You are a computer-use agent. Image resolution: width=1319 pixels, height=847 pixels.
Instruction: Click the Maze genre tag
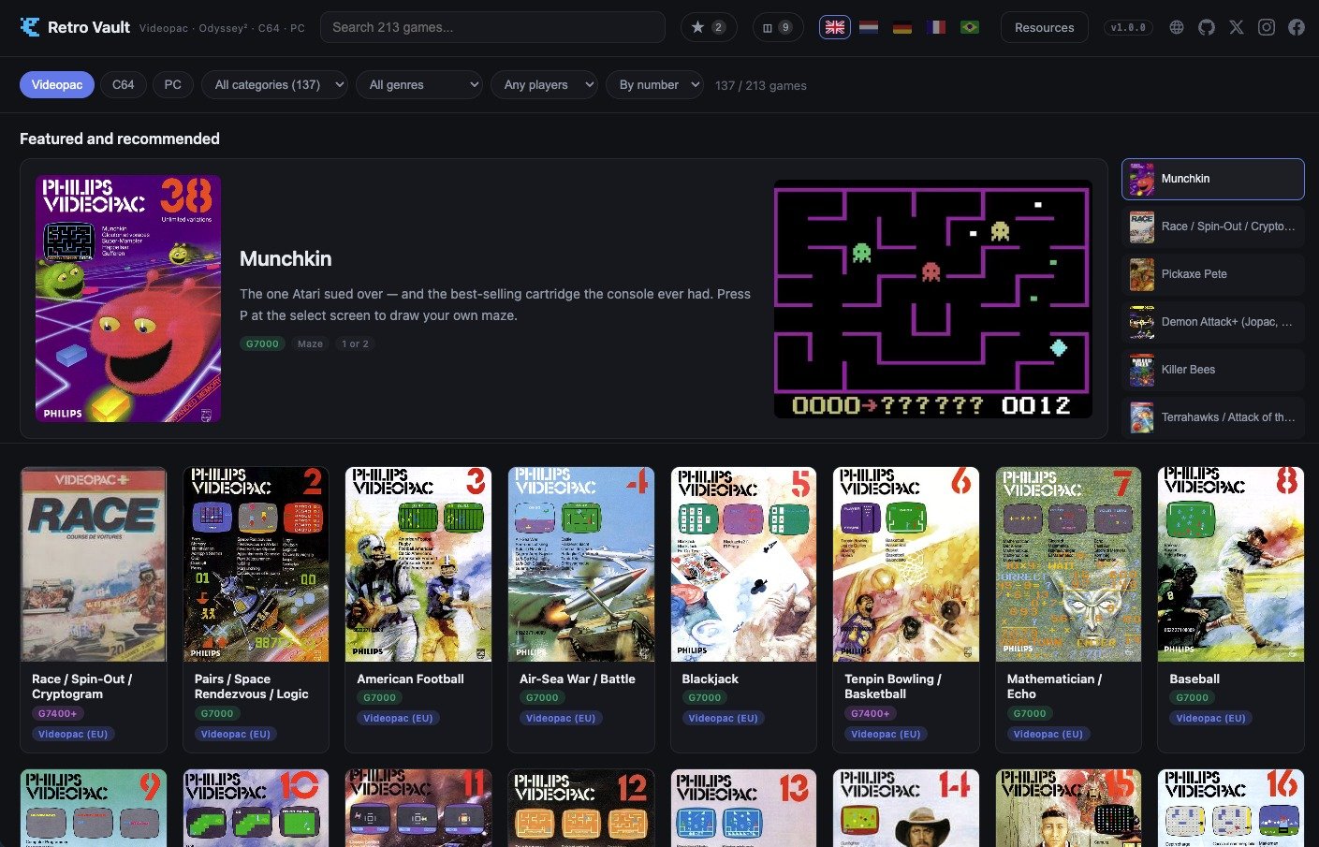point(310,343)
